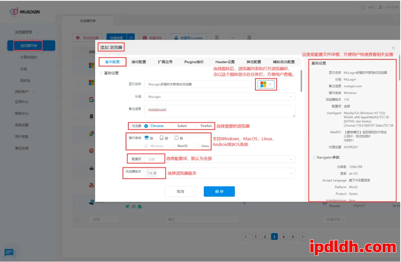Toggle the Windows checkbox

(x=146, y=146)
